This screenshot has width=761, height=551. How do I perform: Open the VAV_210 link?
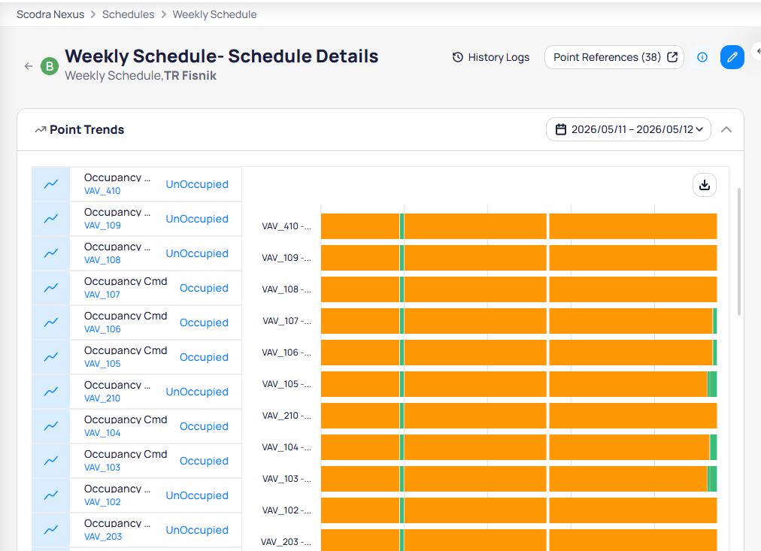coord(102,398)
